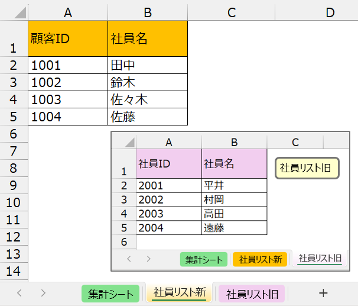
Task: Add a new sheet with the plus button
Action: (x=323, y=292)
